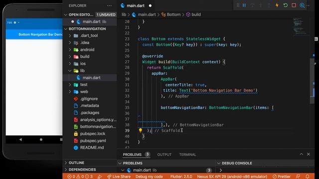Click the Step Into debug icon

click(261, 5)
